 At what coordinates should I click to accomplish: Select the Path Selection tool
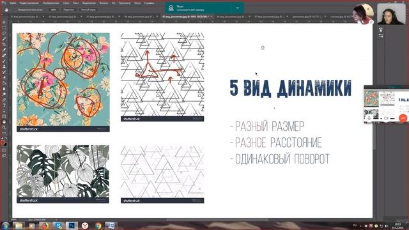(4, 111)
